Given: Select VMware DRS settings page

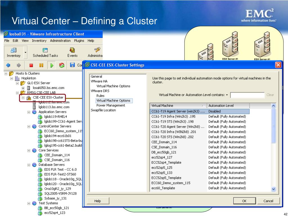Looking at the screenshot, I should [100, 91].
